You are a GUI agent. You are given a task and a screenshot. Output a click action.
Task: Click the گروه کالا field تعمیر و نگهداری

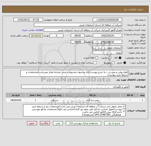pyautogui.click(x=75, y=87)
